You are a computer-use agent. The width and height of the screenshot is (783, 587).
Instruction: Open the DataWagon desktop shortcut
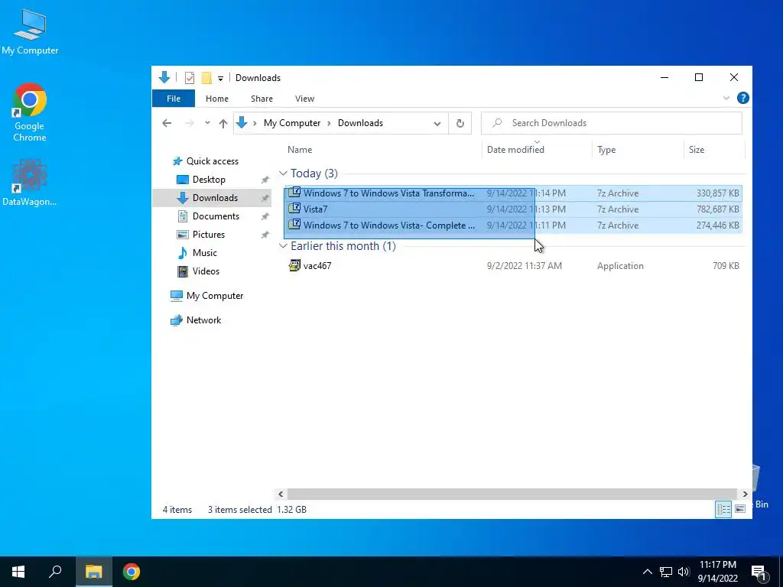click(30, 183)
